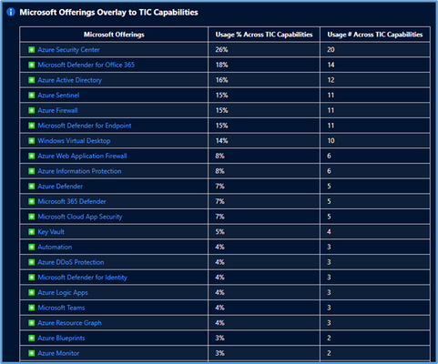
Task: Click green icon next to Key Vault
Action: 31,231
